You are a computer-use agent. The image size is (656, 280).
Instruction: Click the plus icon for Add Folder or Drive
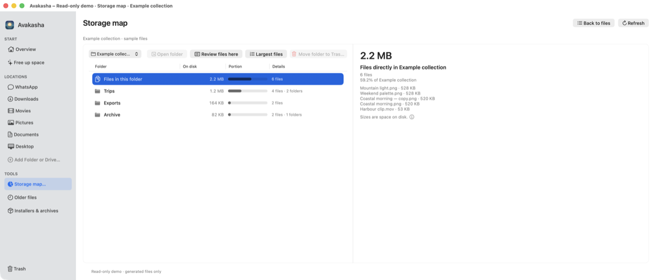[10, 160]
